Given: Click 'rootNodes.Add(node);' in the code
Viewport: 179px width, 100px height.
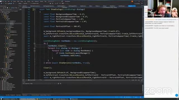Looking at the screenshot, I should tap(70, 56).
